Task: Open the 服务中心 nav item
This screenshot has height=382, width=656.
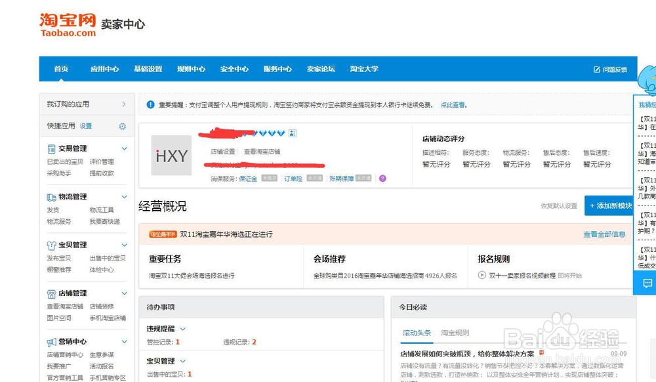Action: (277, 69)
